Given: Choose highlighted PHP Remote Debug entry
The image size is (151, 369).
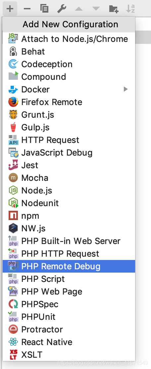Looking at the screenshot, I should pos(69,266).
